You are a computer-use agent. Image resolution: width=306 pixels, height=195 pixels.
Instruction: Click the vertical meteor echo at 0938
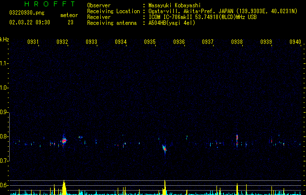(x=237, y=140)
